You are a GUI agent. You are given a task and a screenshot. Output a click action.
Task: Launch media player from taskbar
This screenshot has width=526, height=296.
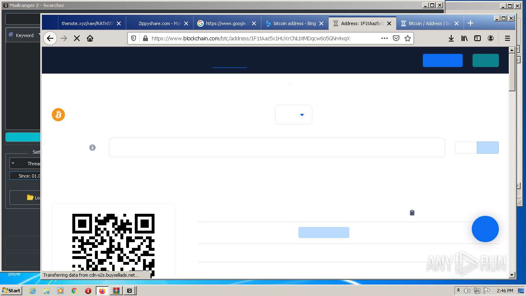(60, 291)
